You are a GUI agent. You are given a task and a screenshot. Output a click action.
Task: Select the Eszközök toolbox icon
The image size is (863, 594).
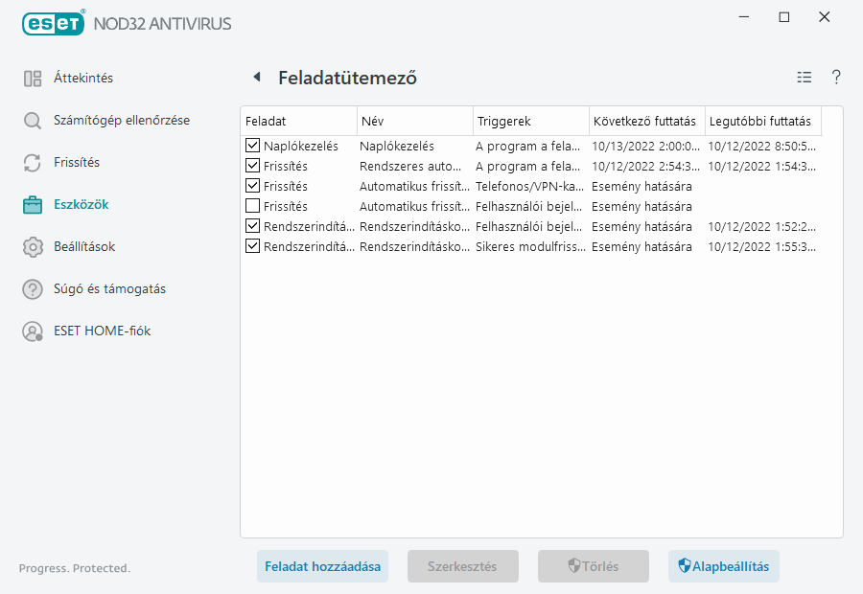point(32,204)
